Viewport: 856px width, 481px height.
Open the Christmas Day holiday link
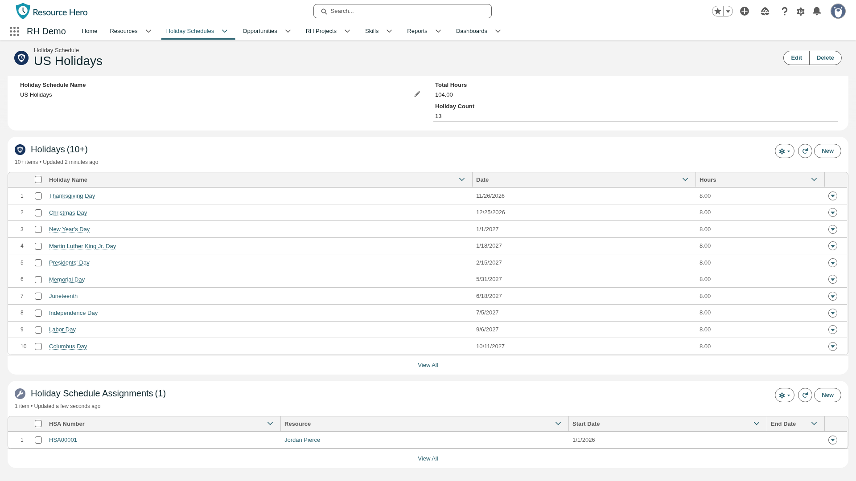pos(68,213)
